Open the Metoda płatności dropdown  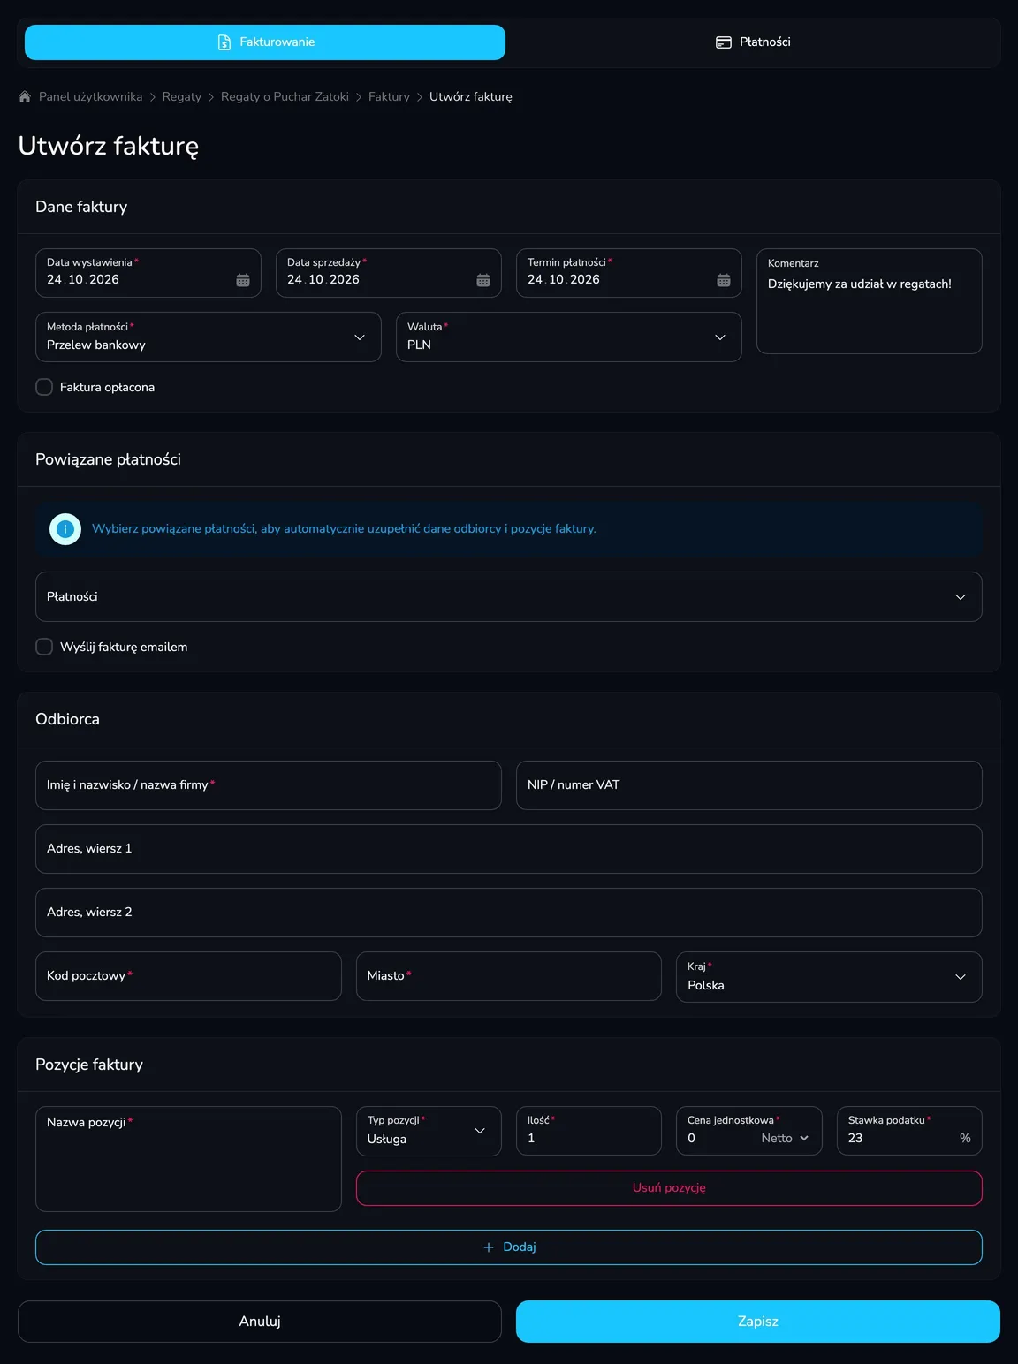[x=209, y=337]
